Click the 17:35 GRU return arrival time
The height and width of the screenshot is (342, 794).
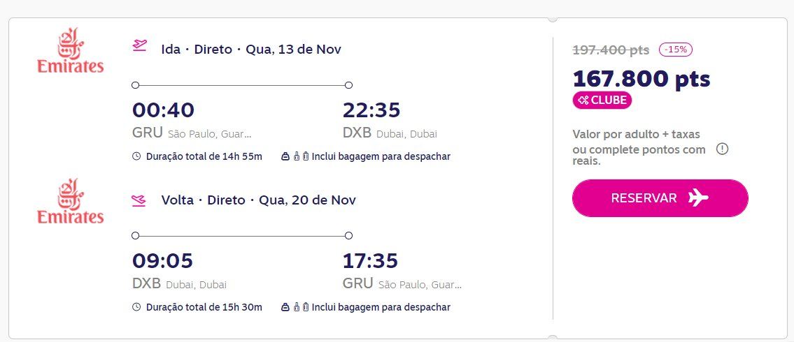370,260
